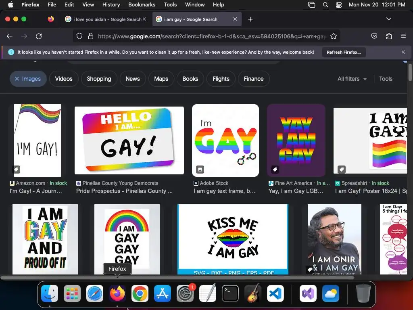Open the Extensions puzzle icon
413x310 pixels.
point(389,36)
